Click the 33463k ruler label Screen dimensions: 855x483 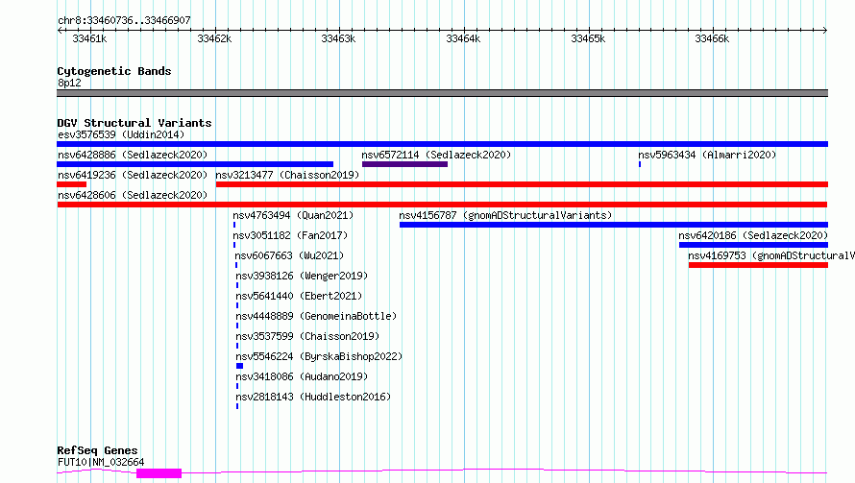pyautogui.click(x=338, y=38)
